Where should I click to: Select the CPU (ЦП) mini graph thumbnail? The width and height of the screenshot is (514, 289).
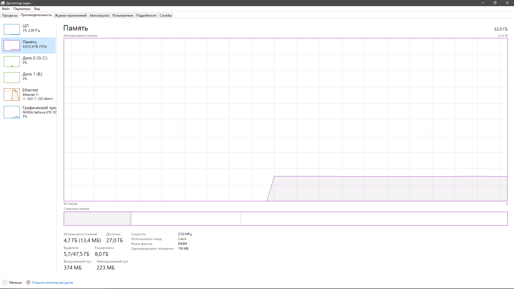[x=12, y=29]
